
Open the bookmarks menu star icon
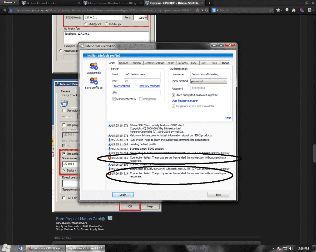point(279,10)
